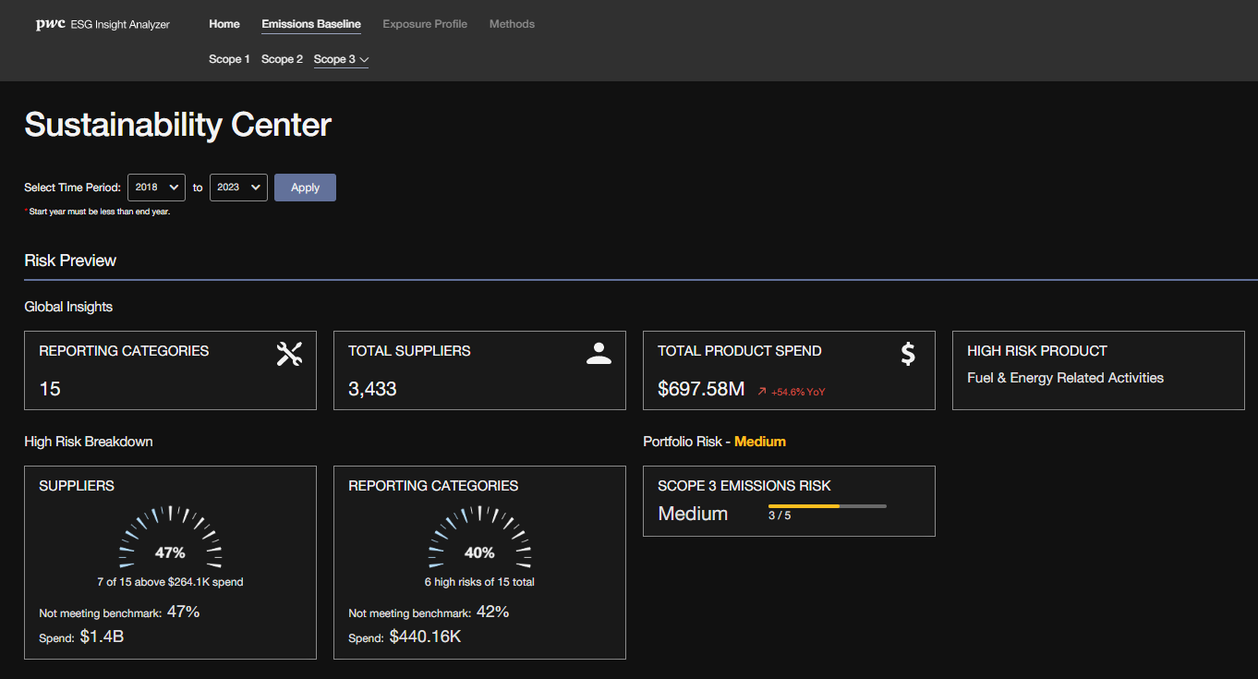
Task: Click the Reporting Categories 40% gauge dial
Action: pos(479,540)
